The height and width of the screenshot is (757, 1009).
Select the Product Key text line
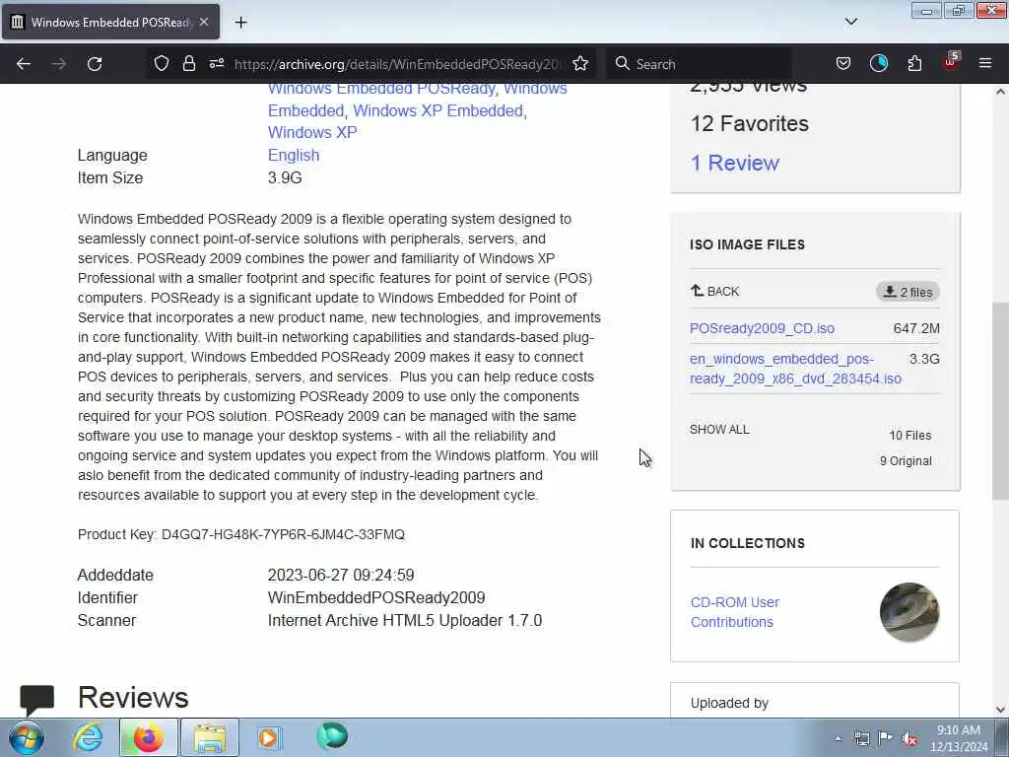click(241, 534)
